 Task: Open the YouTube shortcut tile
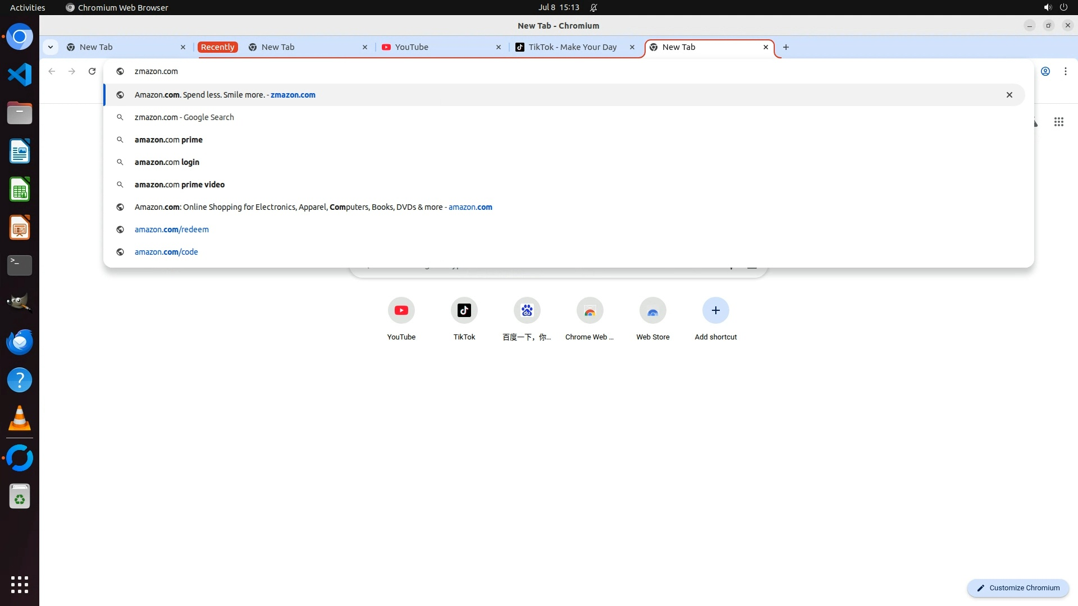click(x=401, y=310)
